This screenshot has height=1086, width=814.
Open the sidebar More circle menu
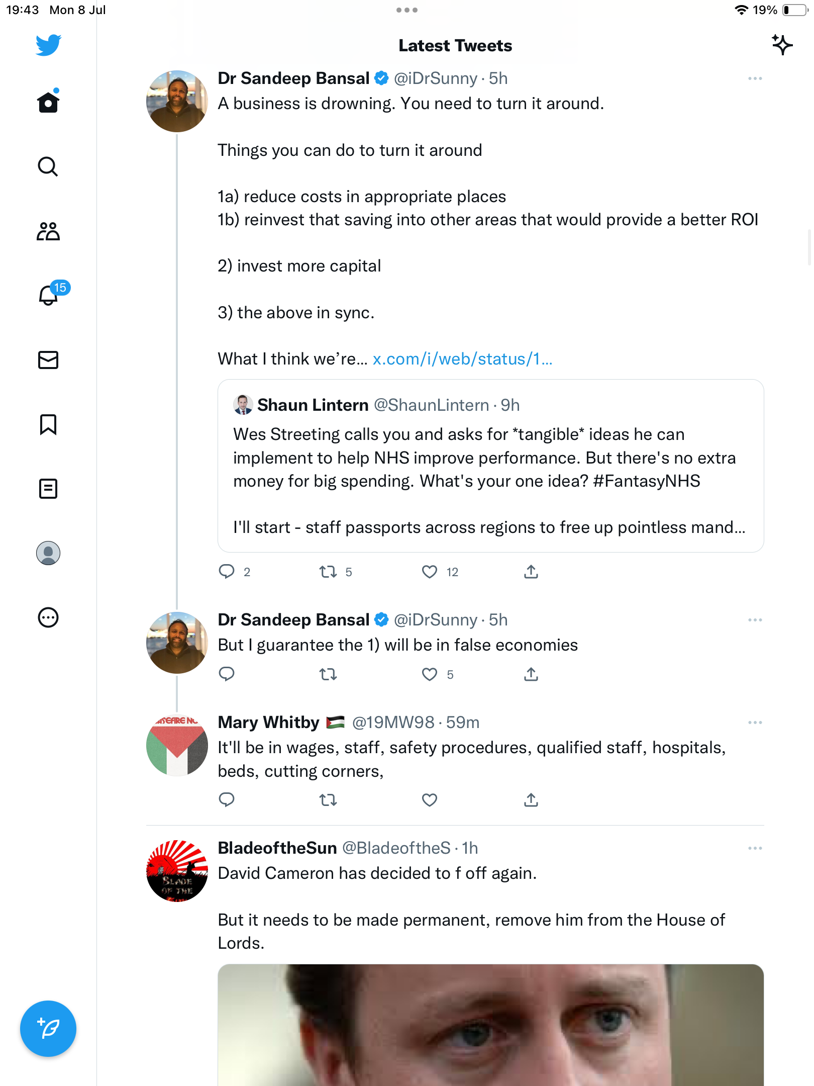(x=48, y=617)
